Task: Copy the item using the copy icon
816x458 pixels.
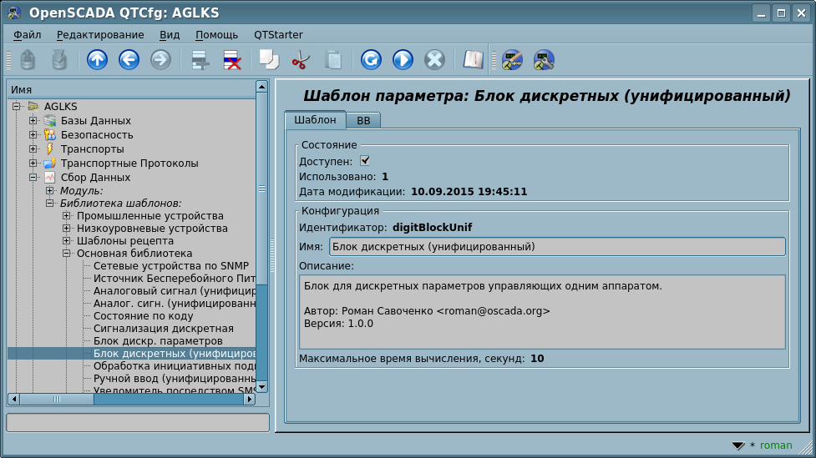Action: 269,60
